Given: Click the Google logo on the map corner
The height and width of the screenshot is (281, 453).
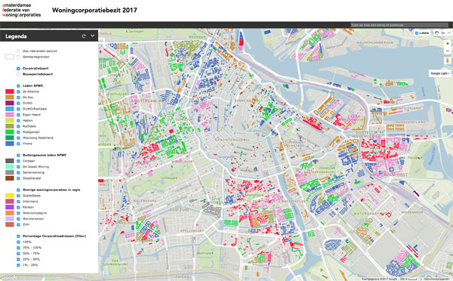Looking at the screenshot, I should (x=9, y=277).
